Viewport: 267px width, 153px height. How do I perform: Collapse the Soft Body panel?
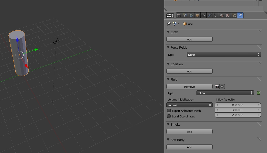pyautogui.click(x=168, y=140)
